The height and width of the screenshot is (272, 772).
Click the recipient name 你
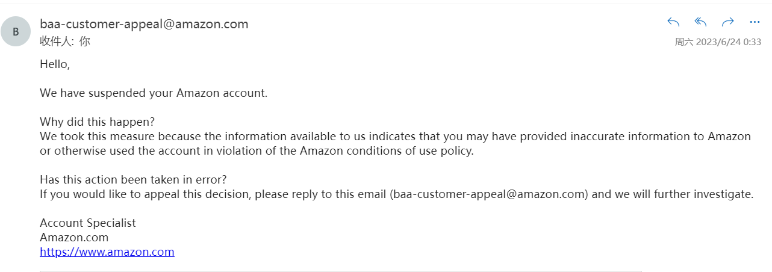pyautogui.click(x=84, y=42)
